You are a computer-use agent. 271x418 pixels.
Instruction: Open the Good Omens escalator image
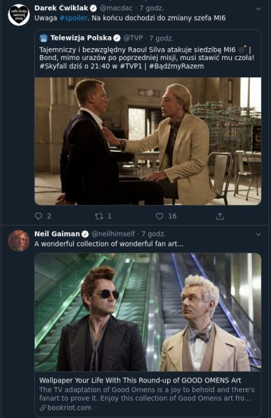(148, 312)
